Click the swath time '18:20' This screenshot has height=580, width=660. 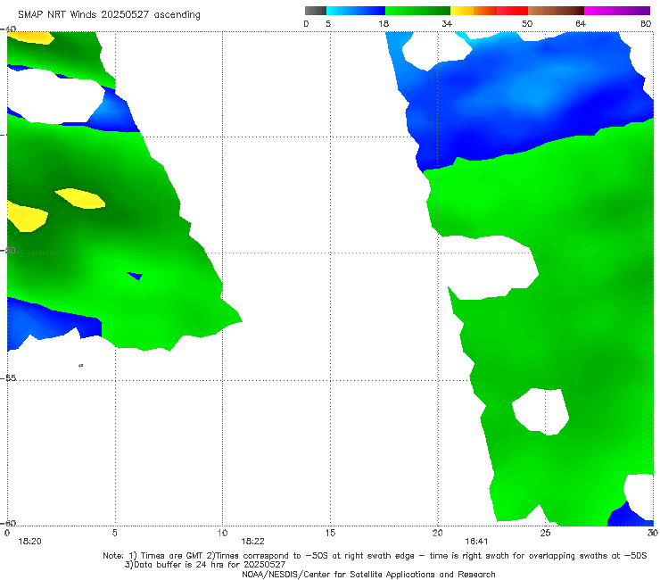coord(29,542)
